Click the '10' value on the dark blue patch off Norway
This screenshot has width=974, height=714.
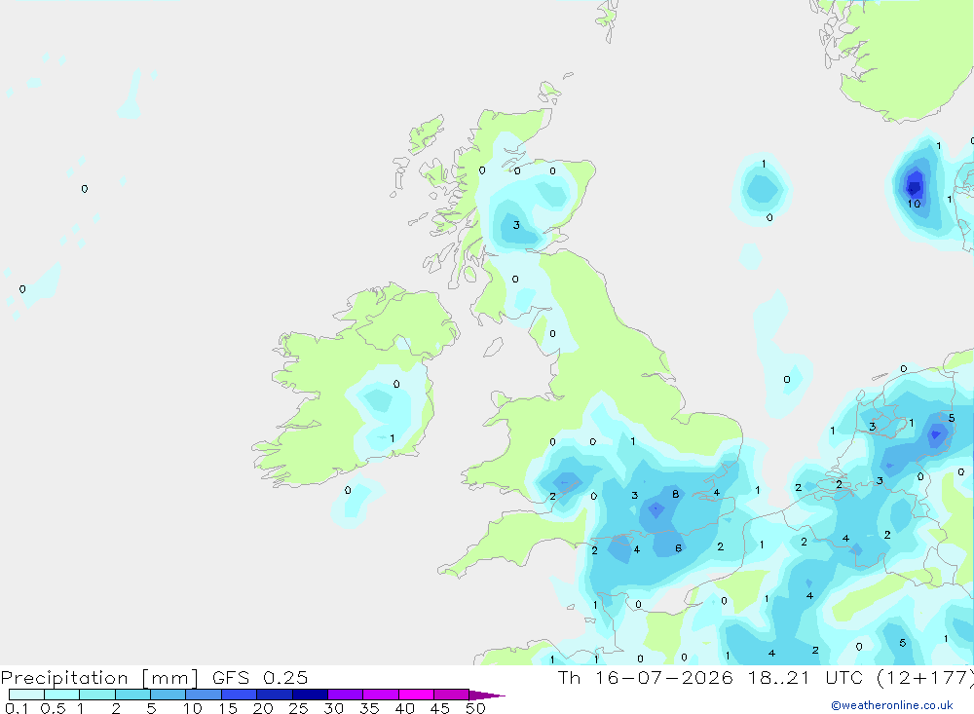coord(914,204)
